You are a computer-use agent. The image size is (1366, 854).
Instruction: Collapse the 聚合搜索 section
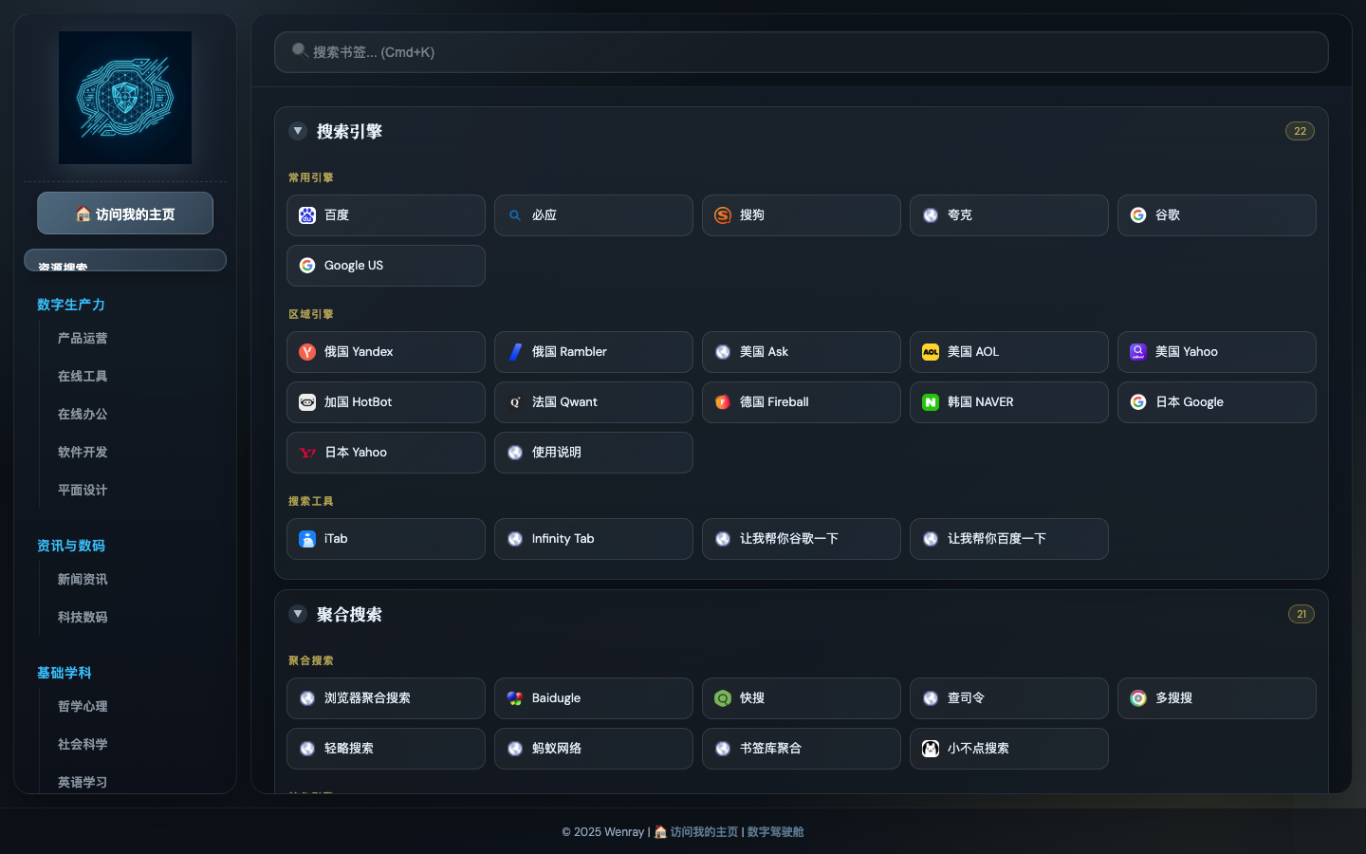298,614
